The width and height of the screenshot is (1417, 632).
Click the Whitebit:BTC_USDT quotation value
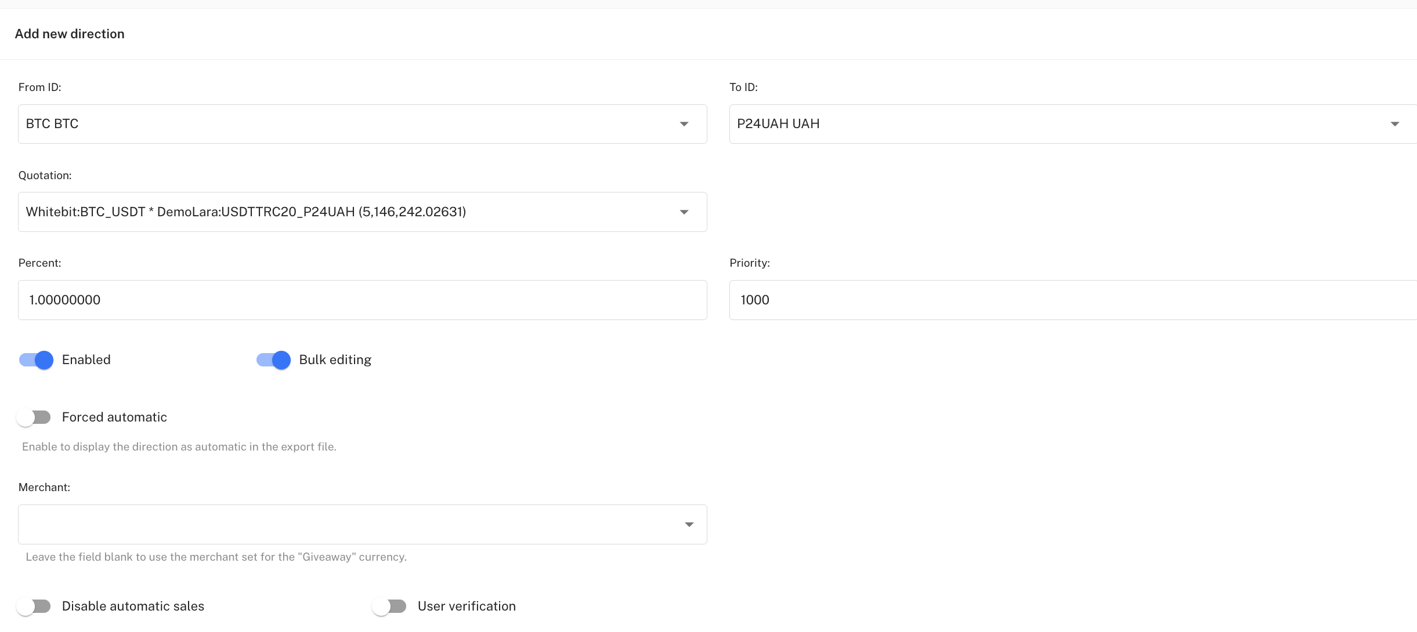(246, 212)
